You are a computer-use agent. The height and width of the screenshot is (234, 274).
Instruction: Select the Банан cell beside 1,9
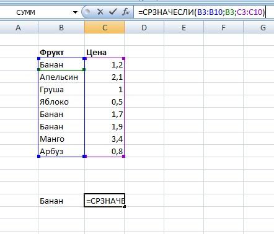[61, 126]
